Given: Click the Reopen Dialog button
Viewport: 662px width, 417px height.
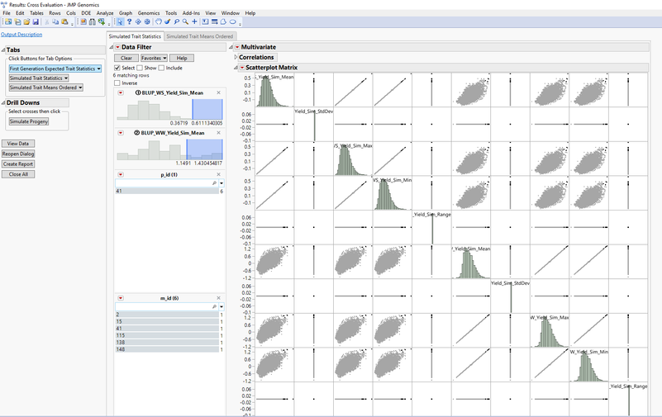Looking at the screenshot, I should coord(18,154).
